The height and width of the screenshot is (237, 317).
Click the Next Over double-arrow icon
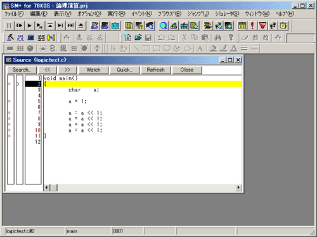point(70,25)
